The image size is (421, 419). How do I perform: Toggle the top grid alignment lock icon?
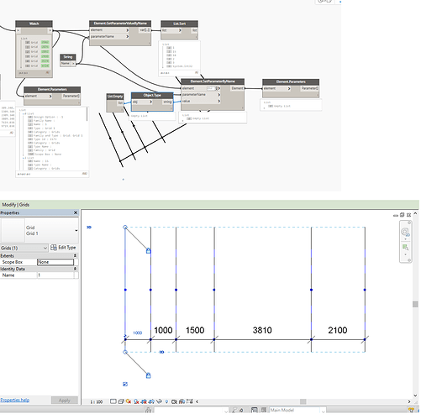(149, 251)
